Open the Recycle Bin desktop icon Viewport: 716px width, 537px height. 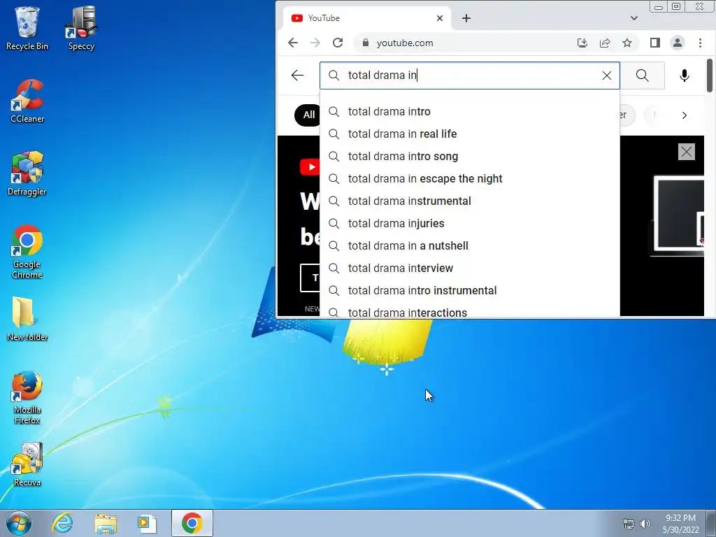pos(27,28)
